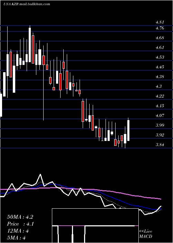
Task: Click the 4.22 price axis label
Action: click(160, 96)
